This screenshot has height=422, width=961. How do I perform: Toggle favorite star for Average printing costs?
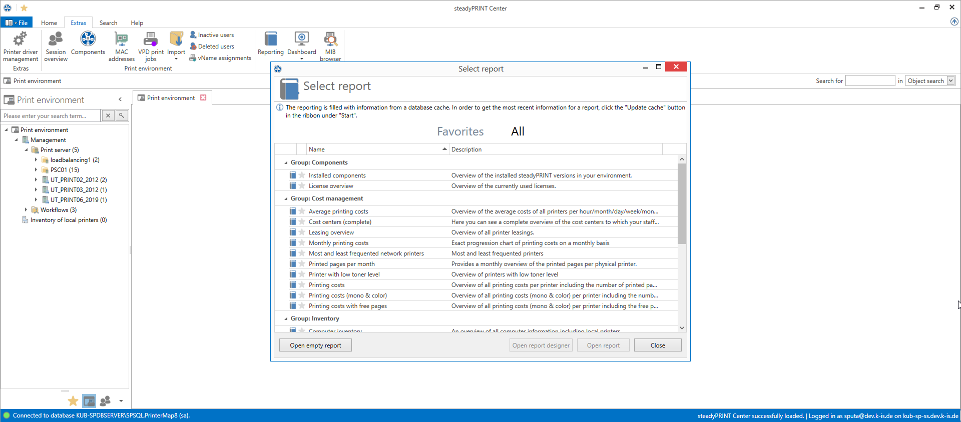(x=302, y=211)
